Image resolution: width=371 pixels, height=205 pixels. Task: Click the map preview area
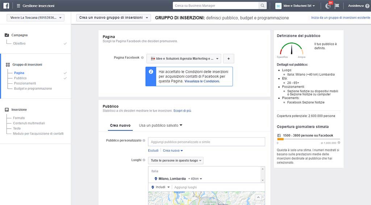click(x=207, y=198)
